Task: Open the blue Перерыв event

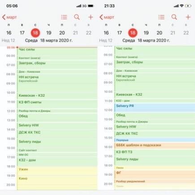Action: point(155,140)
